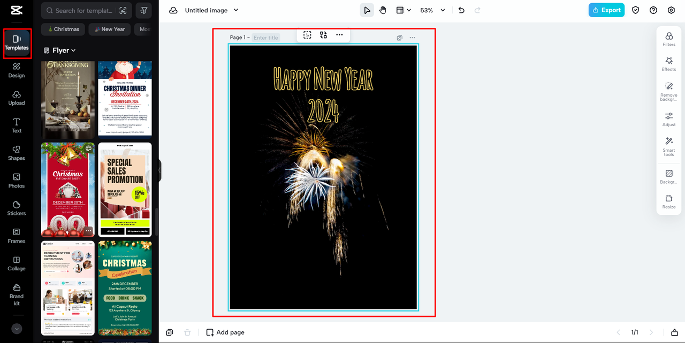Open the Design panel
This screenshot has width=685, height=343.
coord(17,70)
